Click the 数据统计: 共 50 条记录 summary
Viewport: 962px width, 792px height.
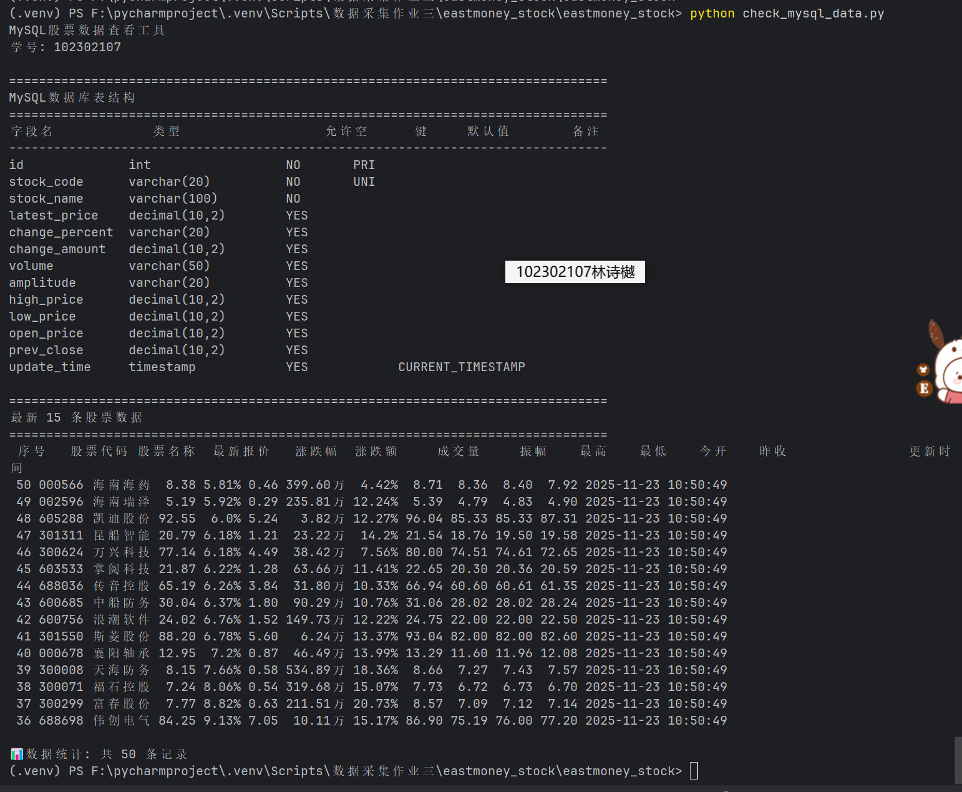(107, 754)
